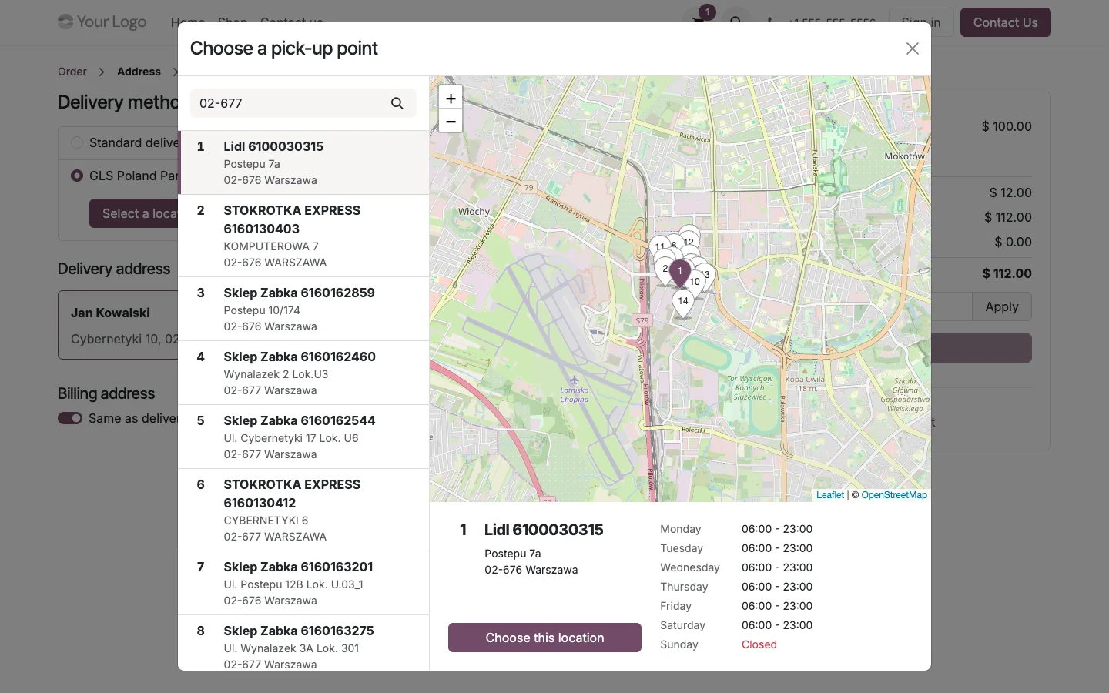The width and height of the screenshot is (1109, 693).
Task: Go to Order breadcrumb step
Action: point(72,72)
